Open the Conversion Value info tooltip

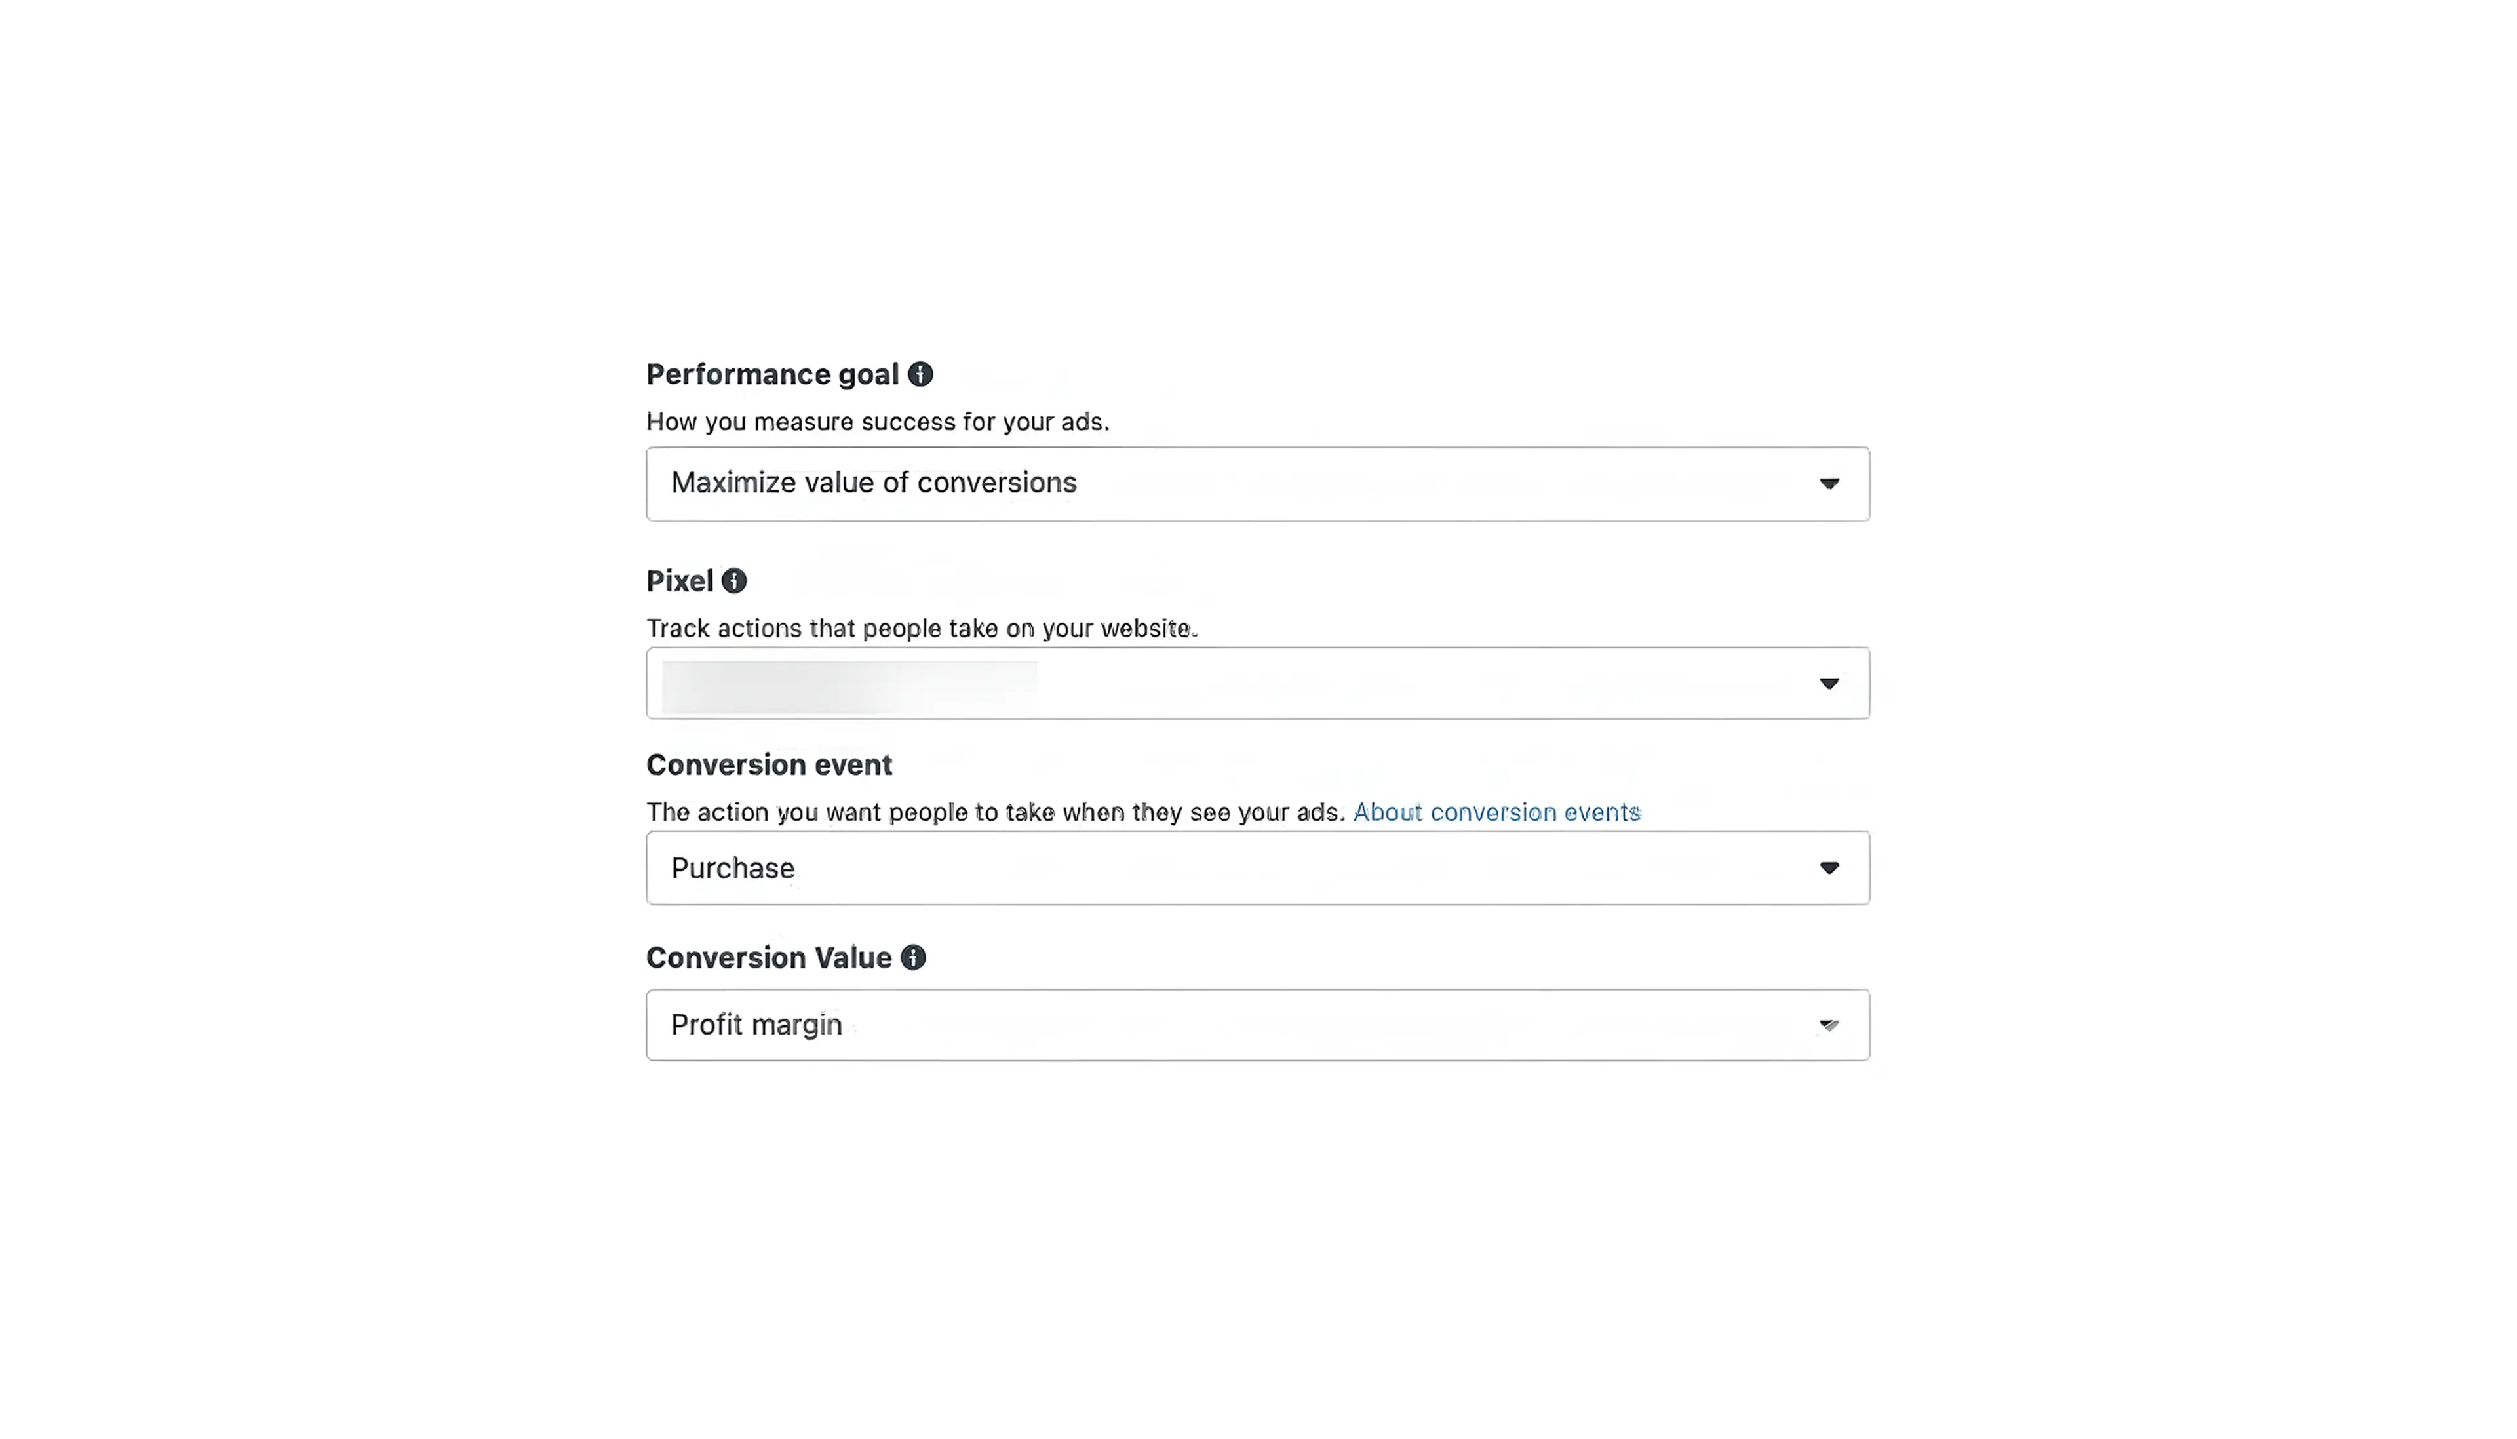913,956
